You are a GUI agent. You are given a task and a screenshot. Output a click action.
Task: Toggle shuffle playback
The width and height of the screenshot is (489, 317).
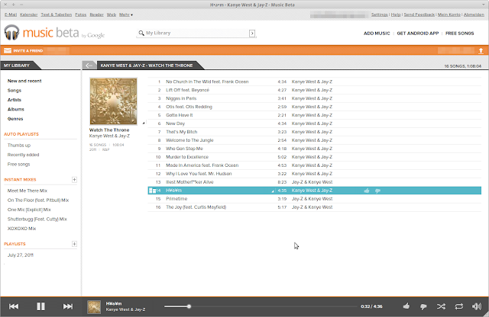click(x=441, y=306)
